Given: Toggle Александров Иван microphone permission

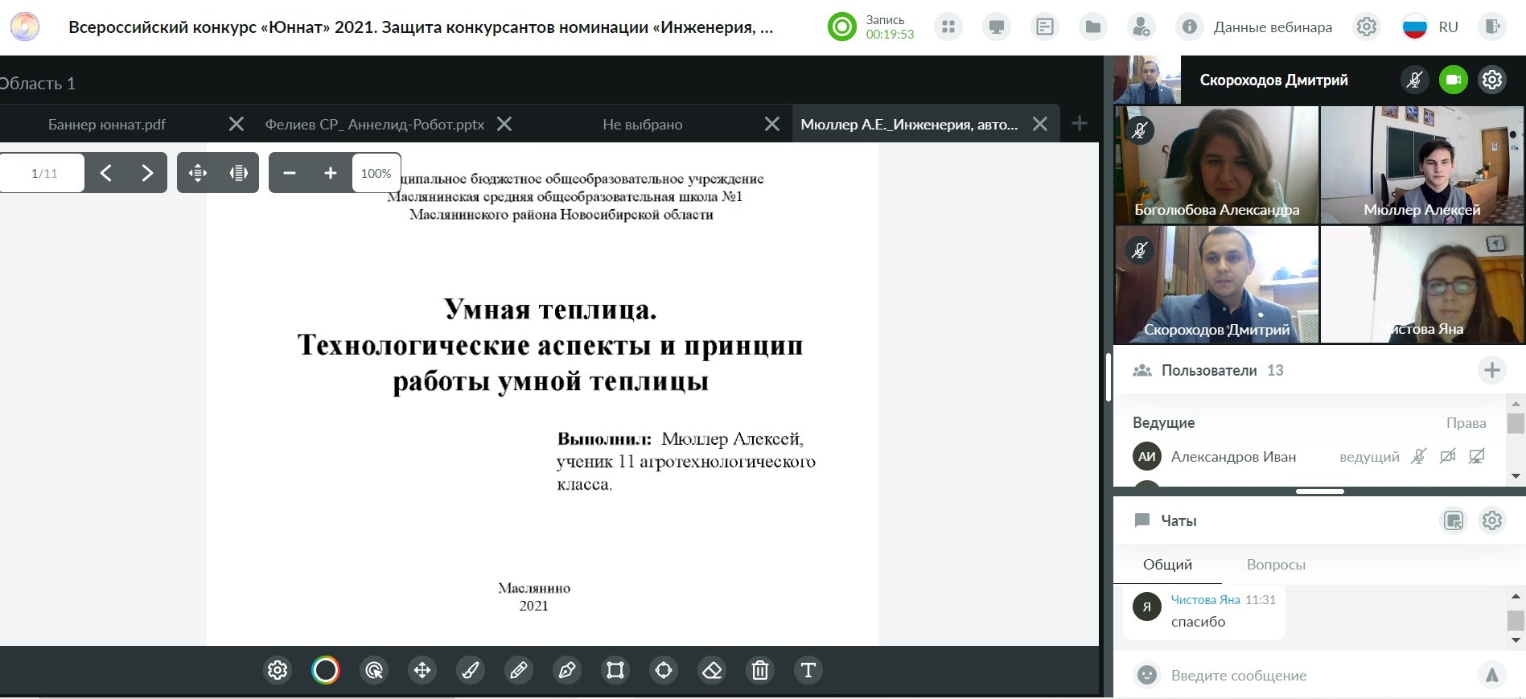Looking at the screenshot, I should point(1419,457).
